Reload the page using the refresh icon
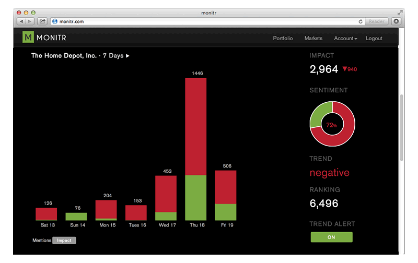 pyautogui.click(x=361, y=21)
